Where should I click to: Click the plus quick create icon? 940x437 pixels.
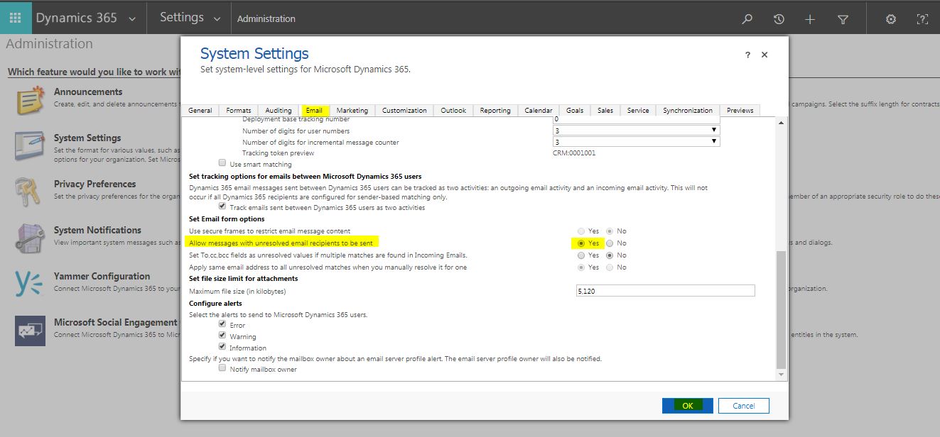tap(810, 19)
